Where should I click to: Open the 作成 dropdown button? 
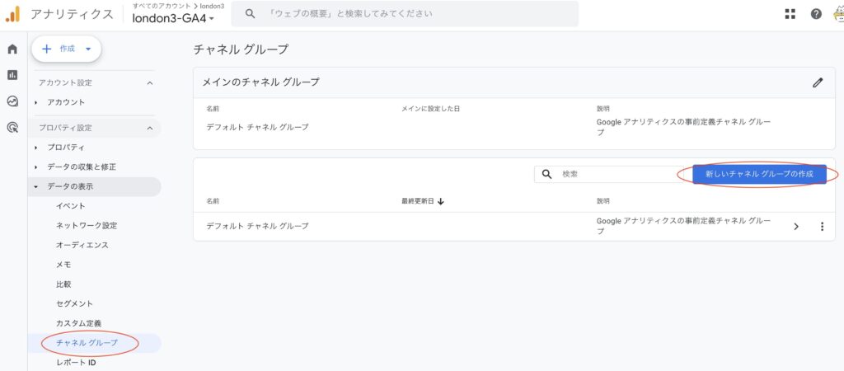pos(67,49)
